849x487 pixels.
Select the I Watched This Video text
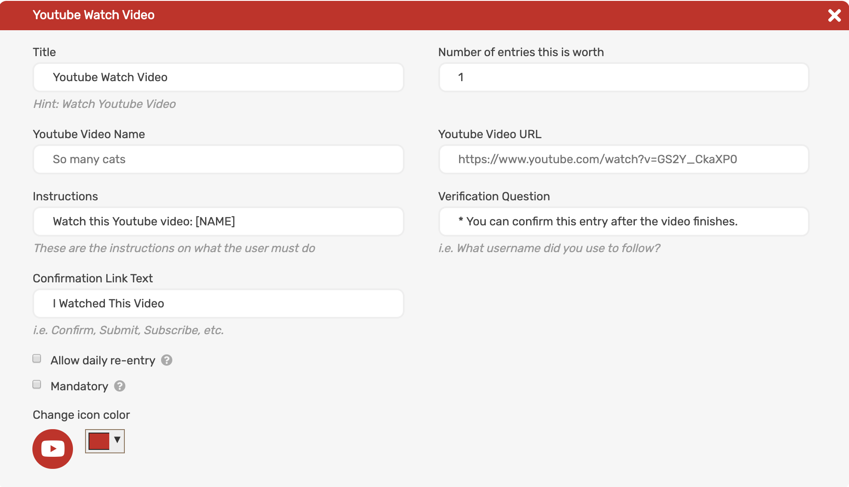click(108, 303)
